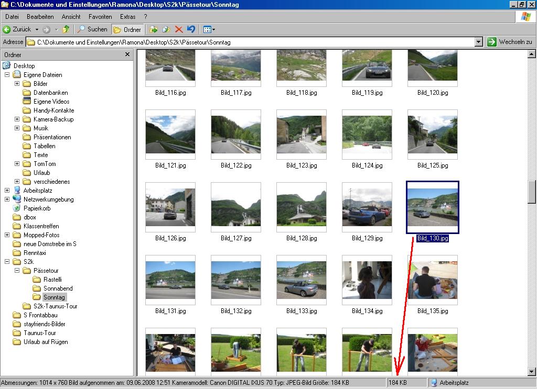This screenshot has width=537, height=389.
Task: Select the Bild_129.jpg thumbnail
Action: tap(367, 207)
